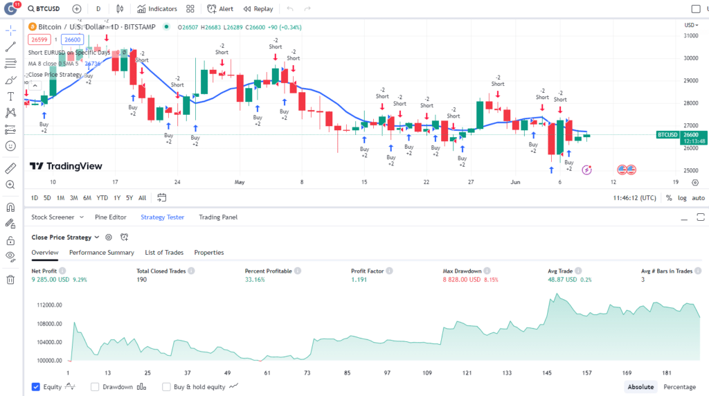
Task: Activate the zoom in tool
Action: tap(11, 184)
